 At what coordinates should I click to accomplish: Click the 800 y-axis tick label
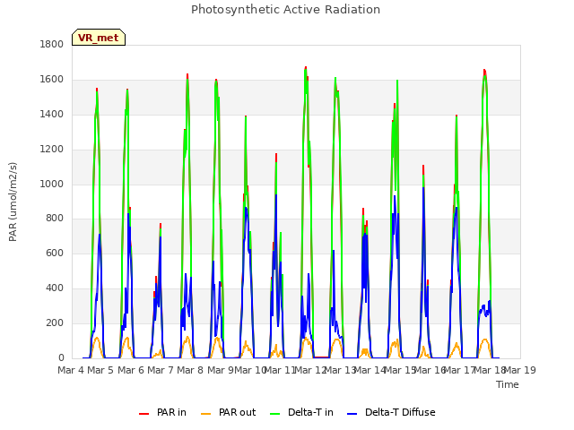coord(55,219)
